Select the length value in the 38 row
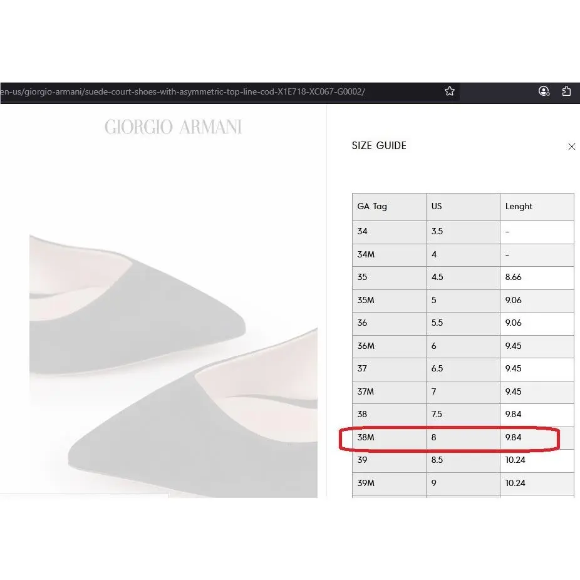Image resolution: width=580 pixels, height=580 pixels. click(x=537, y=415)
